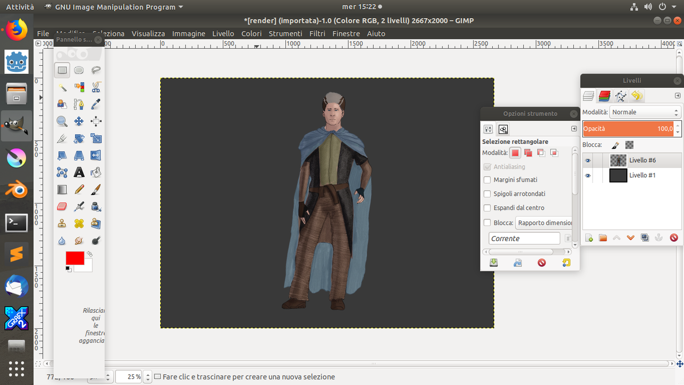Select the Rotate tool
Screen dimensions: 684x385
[x=79, y=138]
